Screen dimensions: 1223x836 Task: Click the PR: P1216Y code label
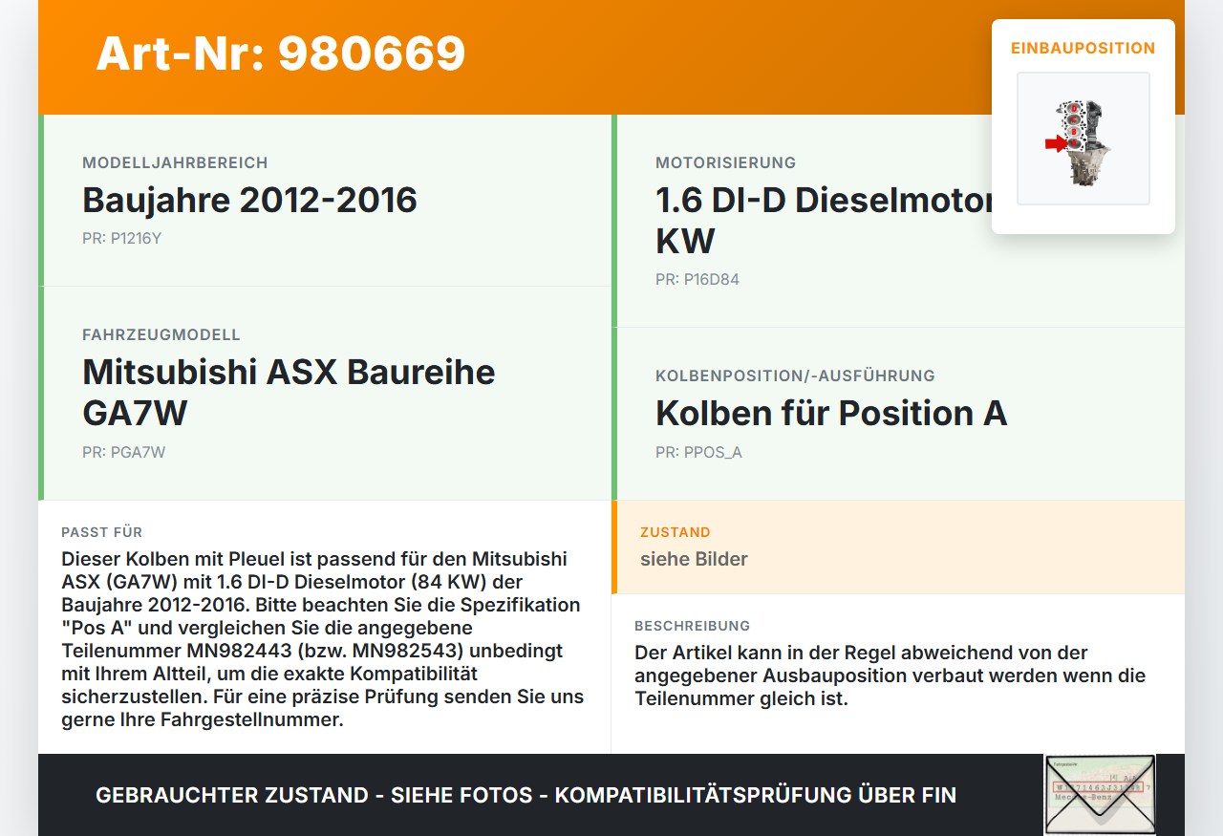tap(122, 238)
